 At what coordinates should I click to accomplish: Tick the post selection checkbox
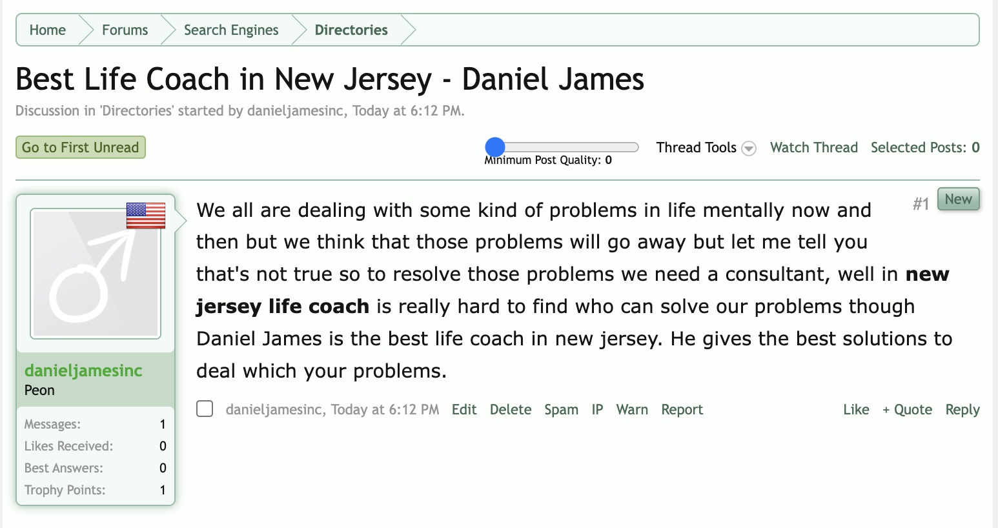tap(205, 409)
